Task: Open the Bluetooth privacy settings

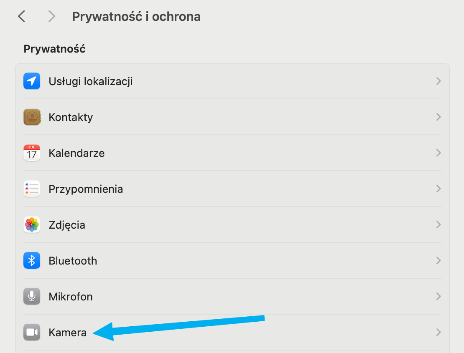Action: 73,261
